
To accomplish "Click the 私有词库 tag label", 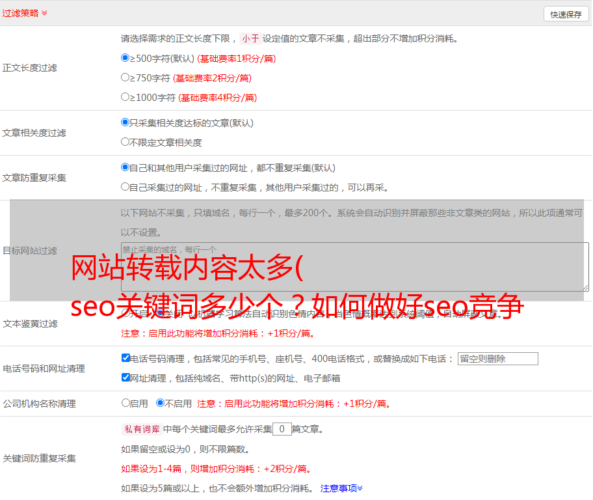I will point(140,429).
